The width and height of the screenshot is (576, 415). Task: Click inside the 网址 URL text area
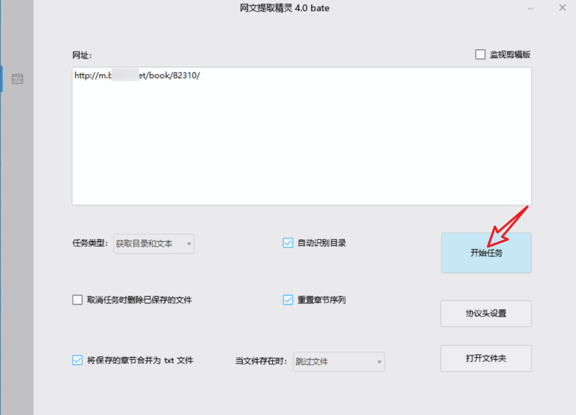[x=301, y=136]
